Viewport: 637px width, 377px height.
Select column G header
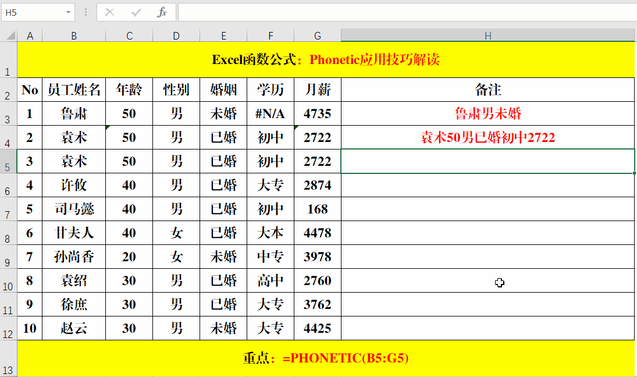click(x=318, y=35)
